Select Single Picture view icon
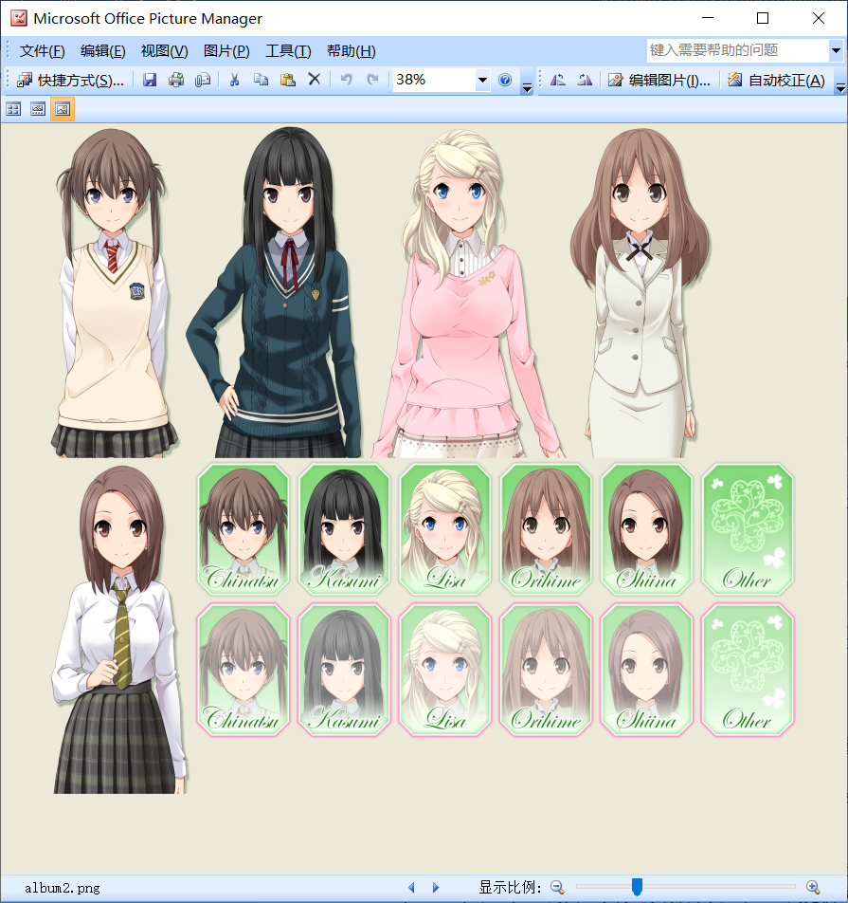This screenshot has height=903, width=848. pos(63,109)
